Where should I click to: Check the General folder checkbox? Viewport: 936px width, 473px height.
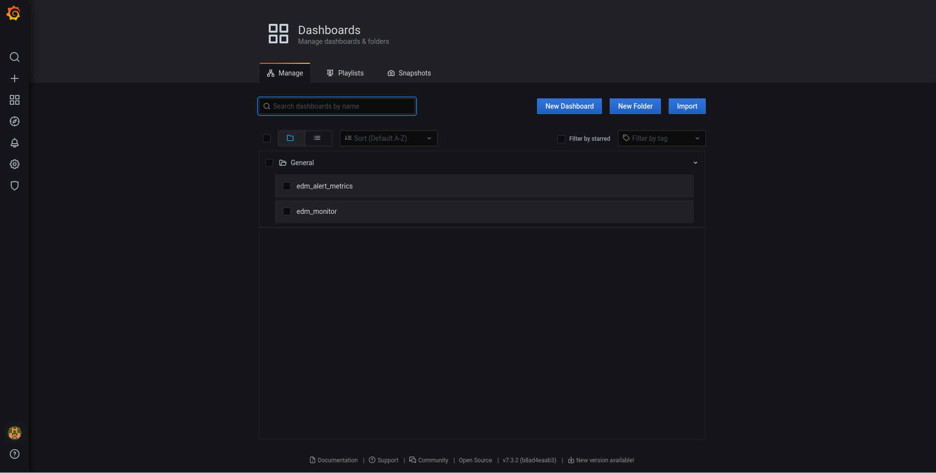tap(269, 163)
